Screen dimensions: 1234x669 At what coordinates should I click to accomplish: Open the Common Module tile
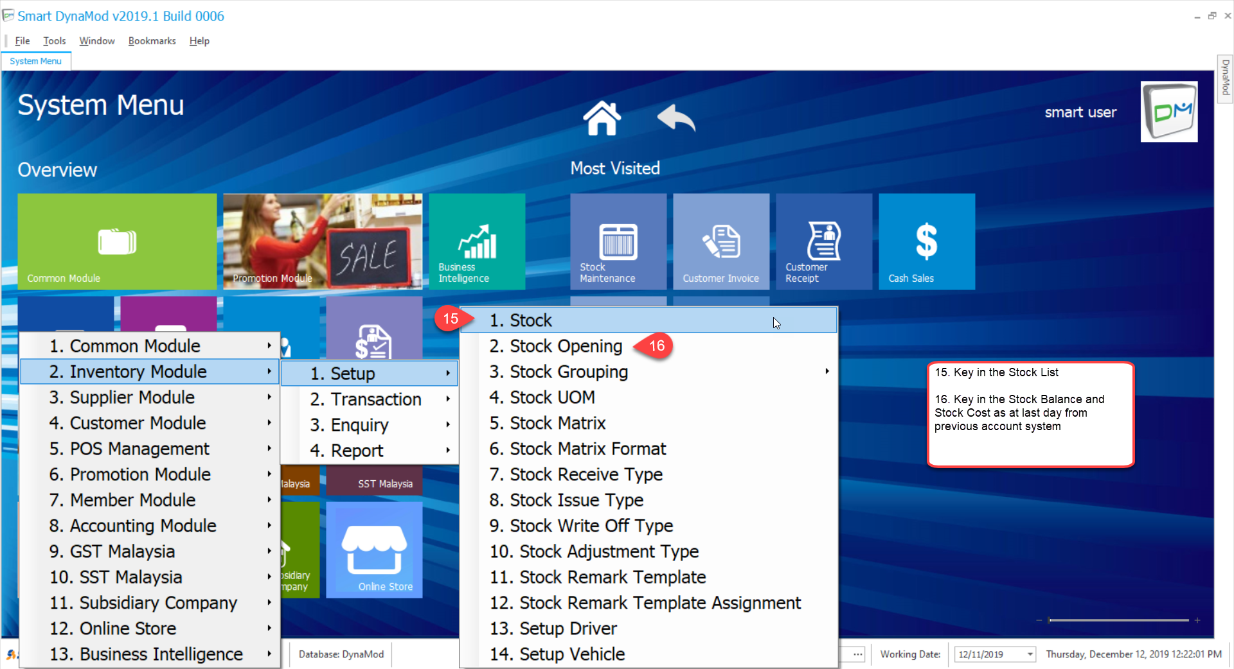pos(117,241)
